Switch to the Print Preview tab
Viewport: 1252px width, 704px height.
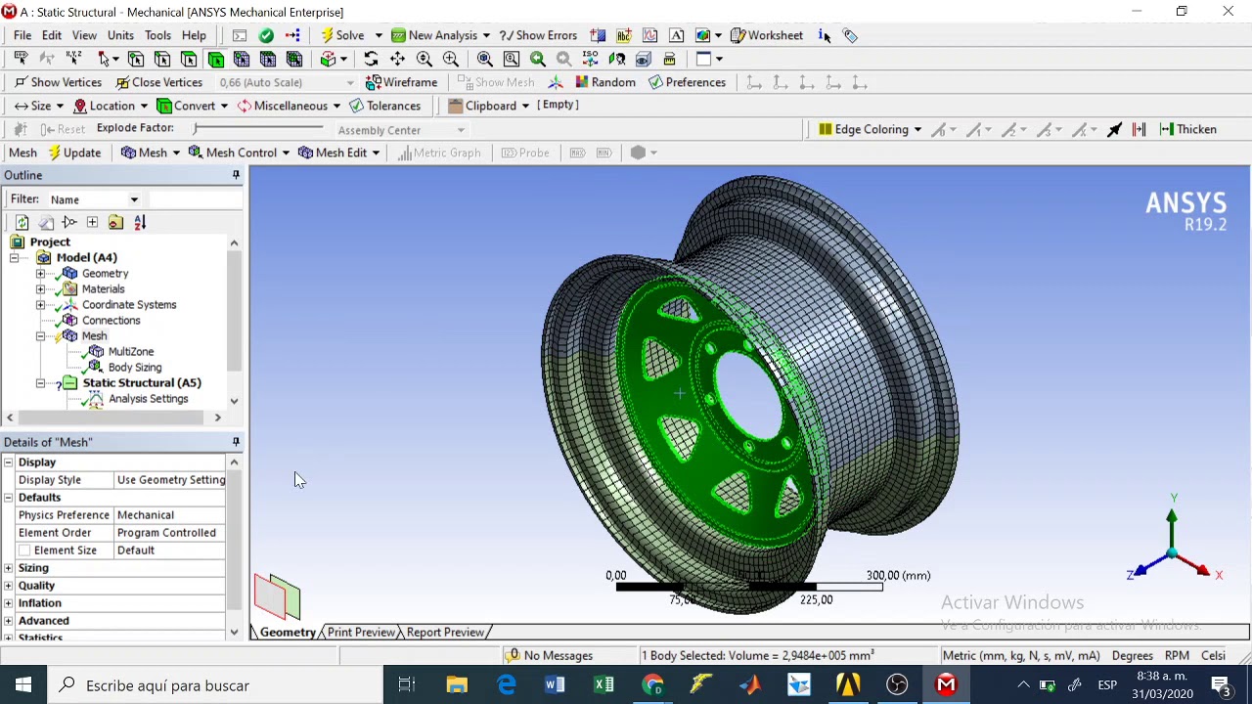361,633
